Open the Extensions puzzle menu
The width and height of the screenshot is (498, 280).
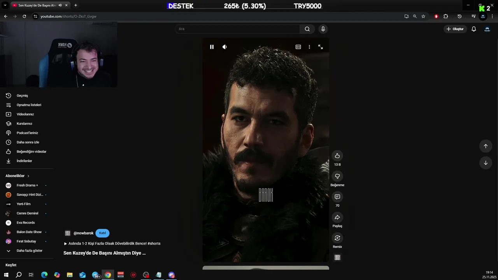click(446, 16)
